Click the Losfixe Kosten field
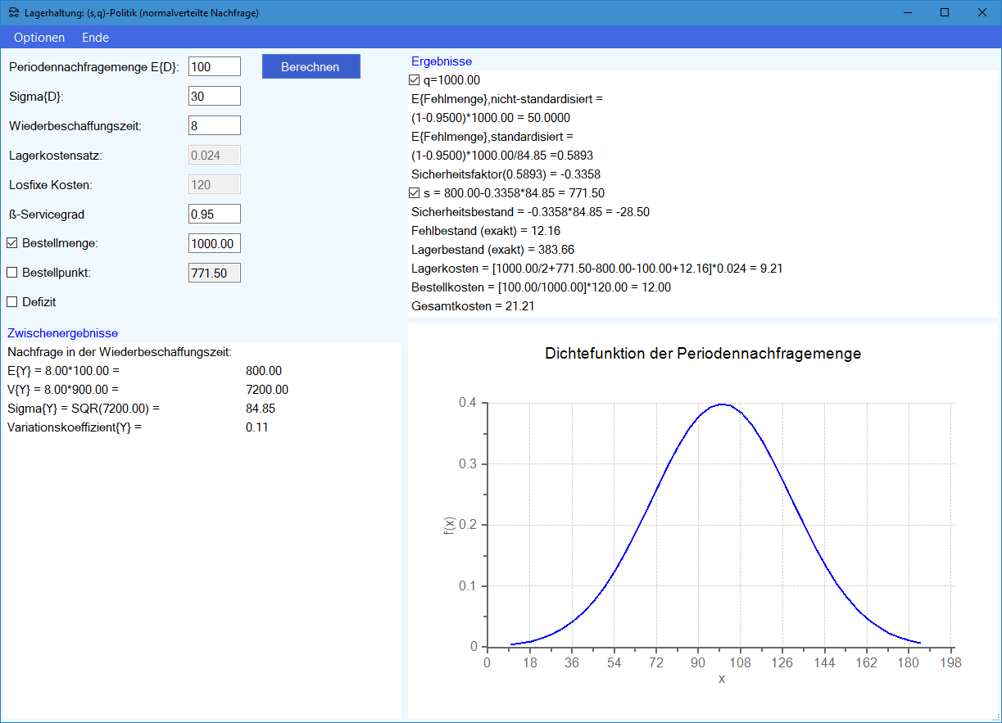1002x723 pixels. (214, 184)
